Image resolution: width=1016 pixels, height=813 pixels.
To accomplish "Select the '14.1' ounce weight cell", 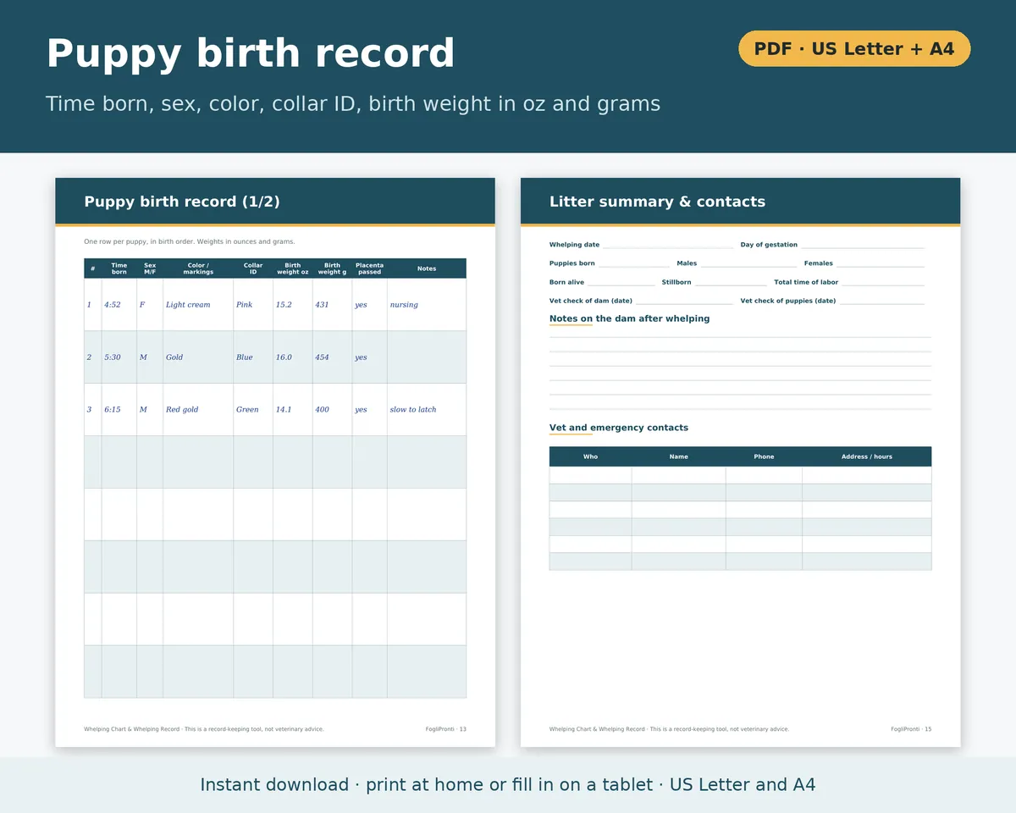I will 293,410.
